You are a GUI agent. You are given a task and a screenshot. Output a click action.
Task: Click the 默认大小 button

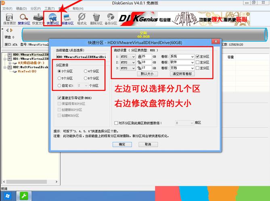point(147,74)
